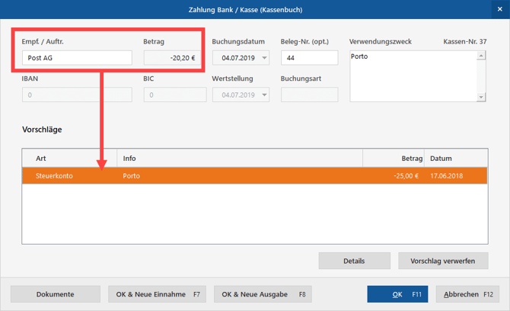The width and height of the screenshot is (510, 311).
Task: Sort suggestions by Art column header
Action: [69, 159]
